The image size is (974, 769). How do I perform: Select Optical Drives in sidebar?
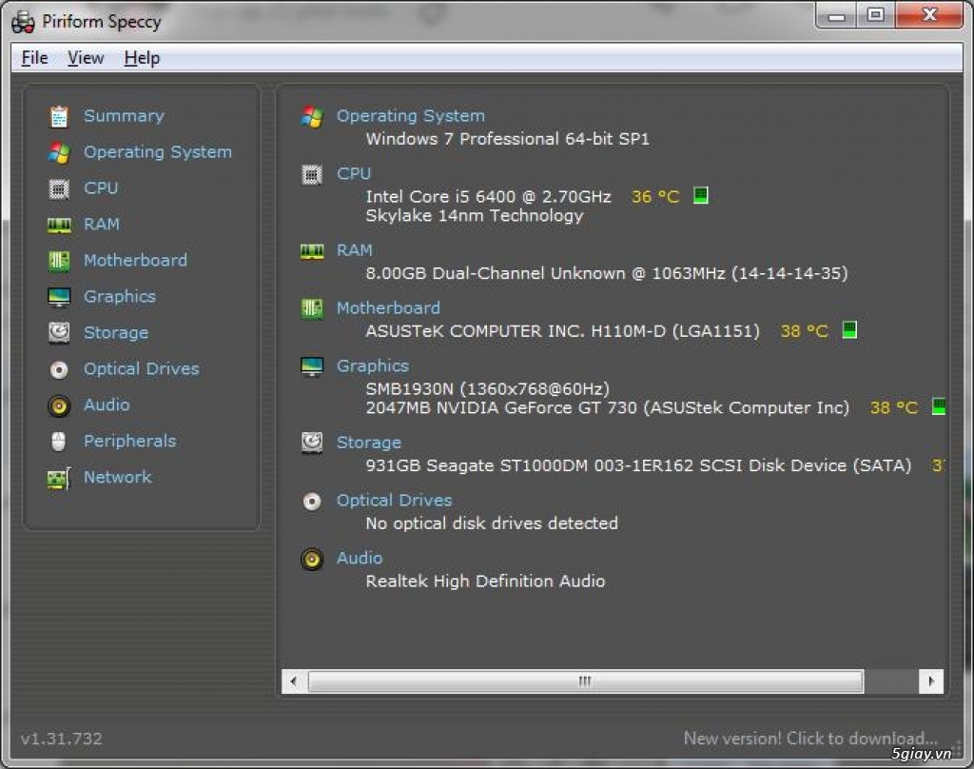142,368
